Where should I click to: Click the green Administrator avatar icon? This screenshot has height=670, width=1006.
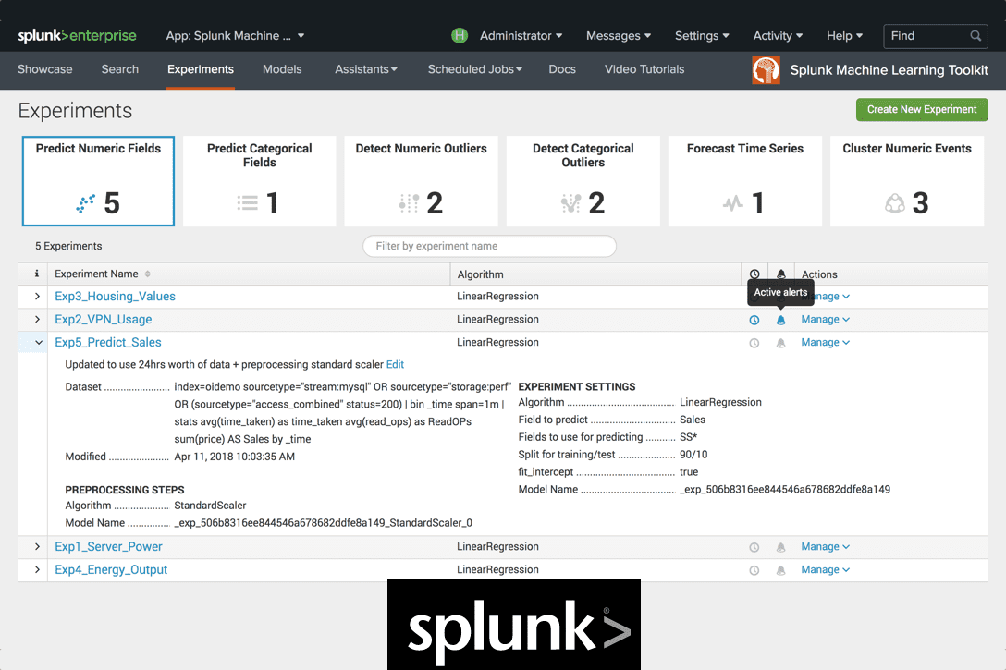(460, 36)
